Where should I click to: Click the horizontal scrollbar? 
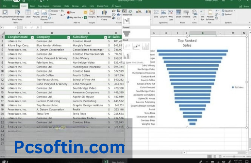tap(212, 153)
